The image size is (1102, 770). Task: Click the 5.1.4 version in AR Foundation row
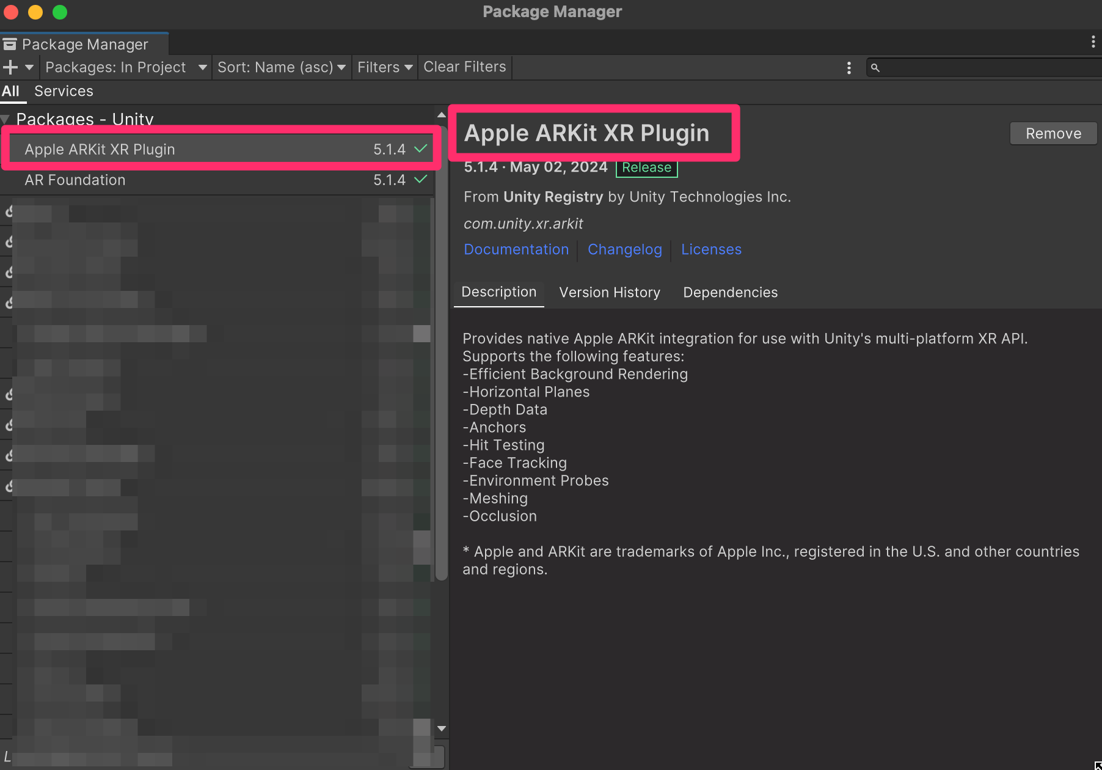(x=390, y=180)
